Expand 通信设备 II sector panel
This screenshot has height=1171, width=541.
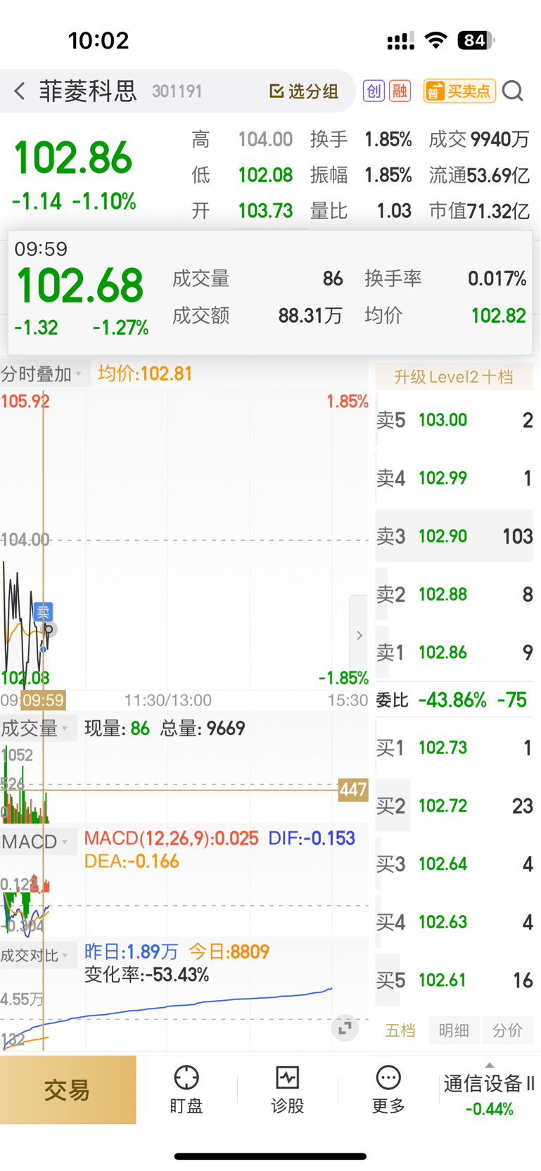click(489, 1090)
